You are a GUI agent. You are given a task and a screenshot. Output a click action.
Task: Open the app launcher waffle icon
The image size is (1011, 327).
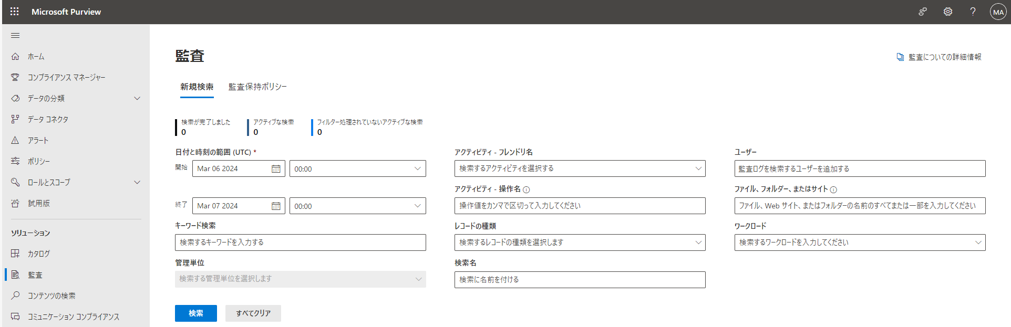(15, 12)
